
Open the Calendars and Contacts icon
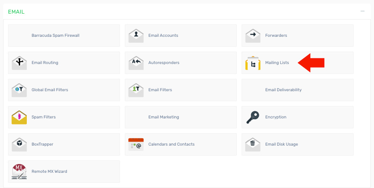coord(136,144)
